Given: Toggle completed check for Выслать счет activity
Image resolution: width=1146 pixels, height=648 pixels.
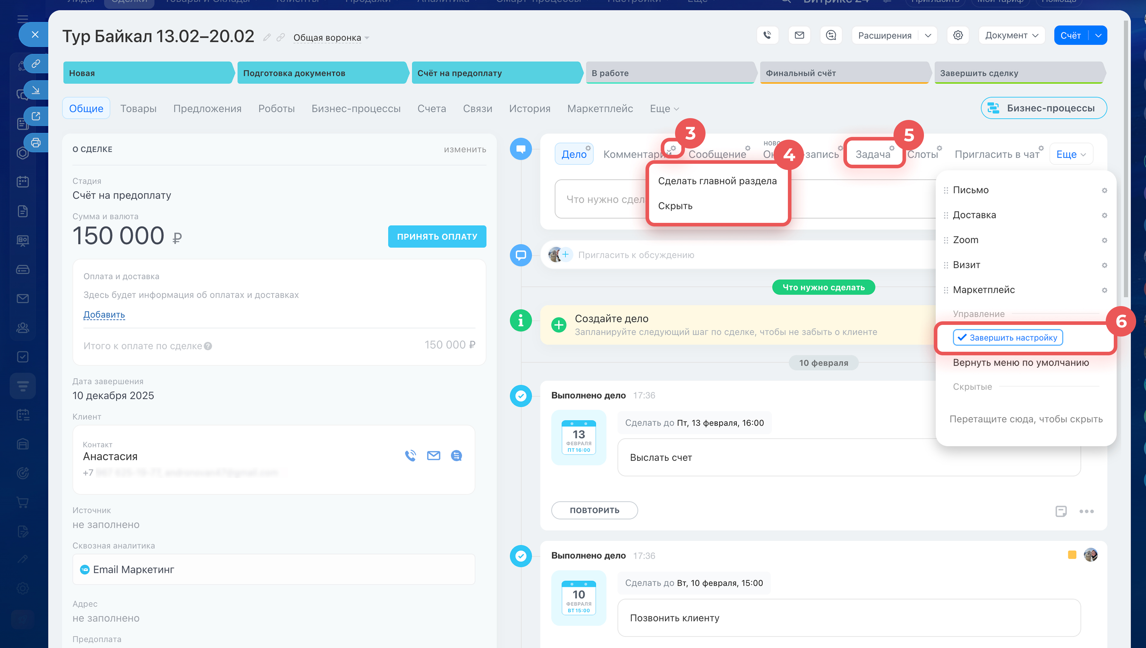Looking at the screenshot, I should pos(521,396).
